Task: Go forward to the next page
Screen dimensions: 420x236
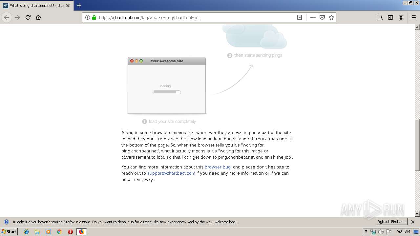Action: pyautogui.click(x=17, y=17)
